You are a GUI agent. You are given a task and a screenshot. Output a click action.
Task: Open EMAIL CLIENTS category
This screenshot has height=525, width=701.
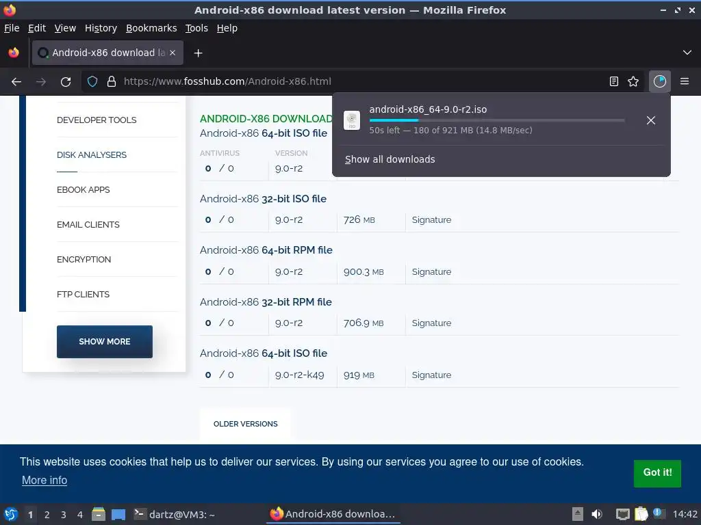coord(88,224)
